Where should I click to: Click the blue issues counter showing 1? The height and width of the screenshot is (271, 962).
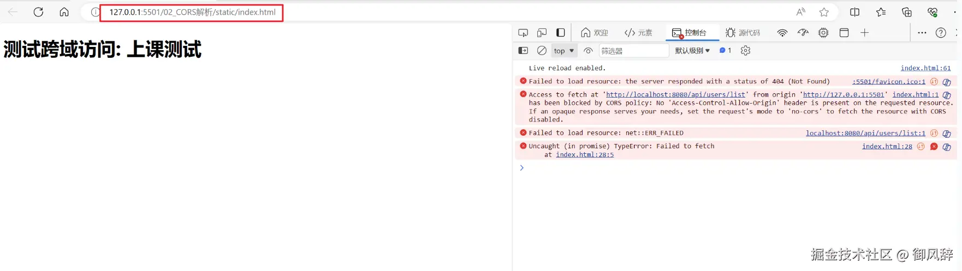725,51
